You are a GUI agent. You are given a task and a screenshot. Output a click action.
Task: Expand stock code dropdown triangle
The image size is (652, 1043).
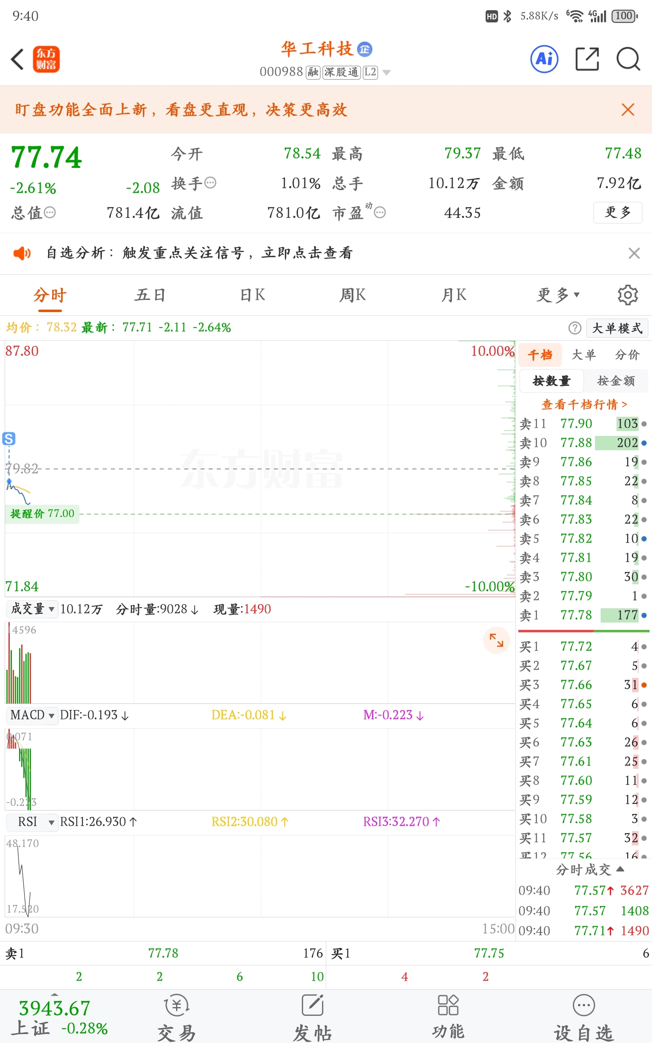[386, 73]
